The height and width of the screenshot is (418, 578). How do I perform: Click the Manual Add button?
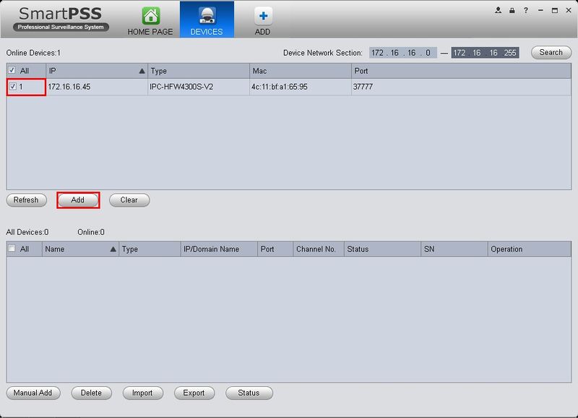pyautogui.click(x=33, y=393)
